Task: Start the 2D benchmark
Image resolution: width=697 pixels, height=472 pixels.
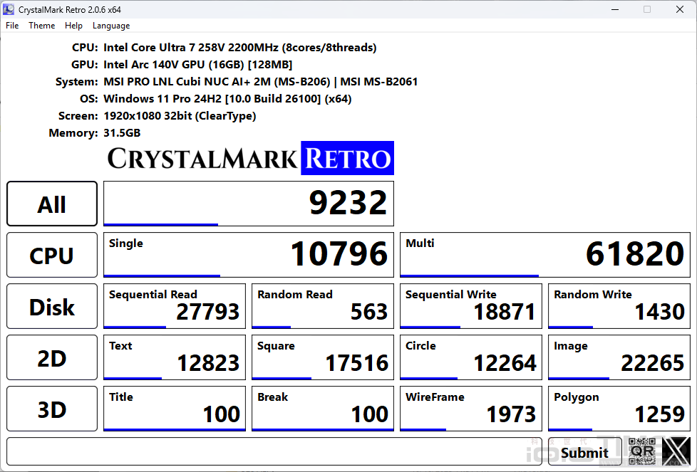Action: click(x=52, y=357)
